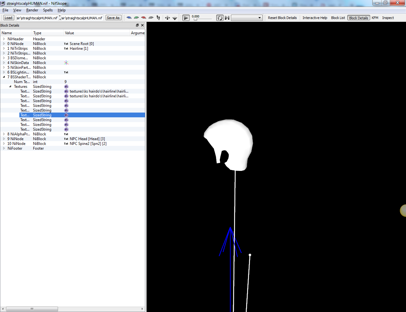Viewport: 406px width, 312px height.
Task: Click the NifSkope title bar app icon
Action: tap(3, 3)
